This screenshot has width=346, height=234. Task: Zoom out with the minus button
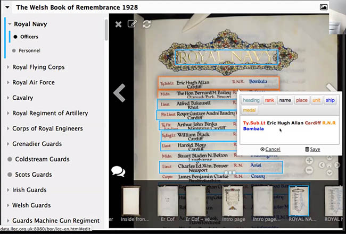(309, 170)
